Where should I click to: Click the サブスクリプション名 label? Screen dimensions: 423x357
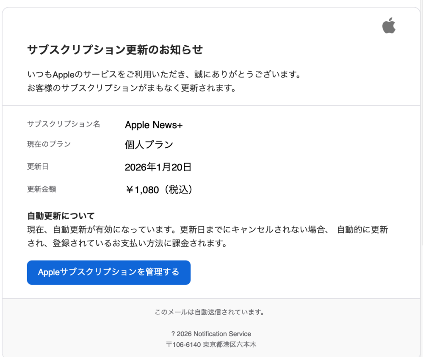pos(64,124)
